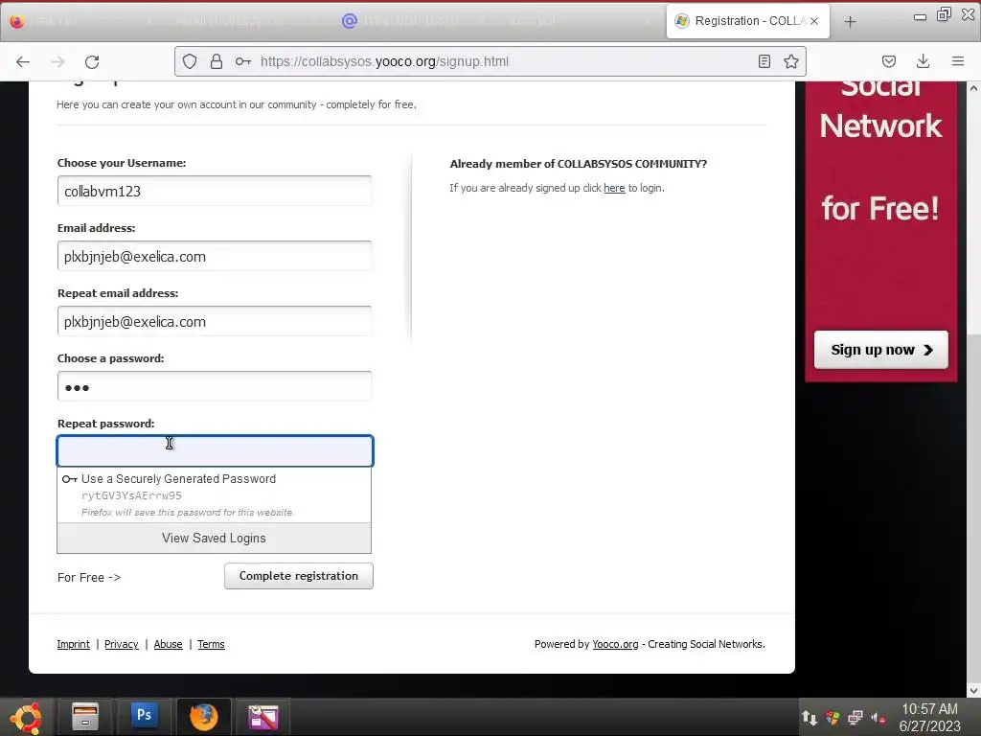
Task: Open the Abuse link
Action: [168, 644]
